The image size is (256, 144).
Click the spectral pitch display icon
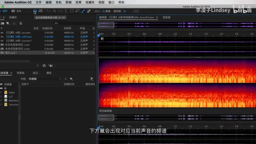pos(40,11)
